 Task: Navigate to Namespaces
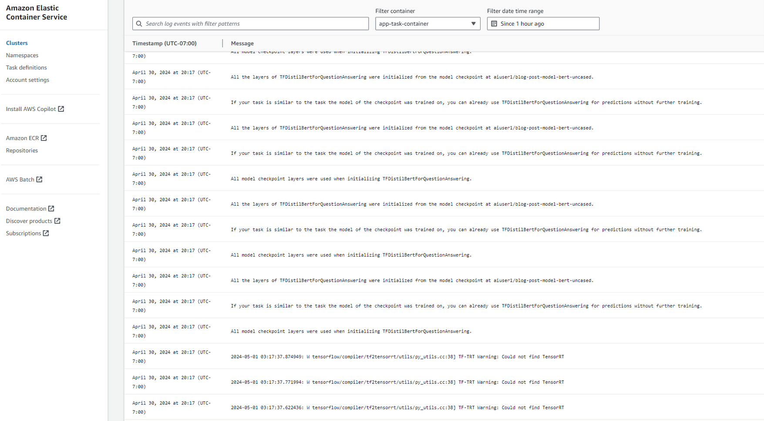22,55
